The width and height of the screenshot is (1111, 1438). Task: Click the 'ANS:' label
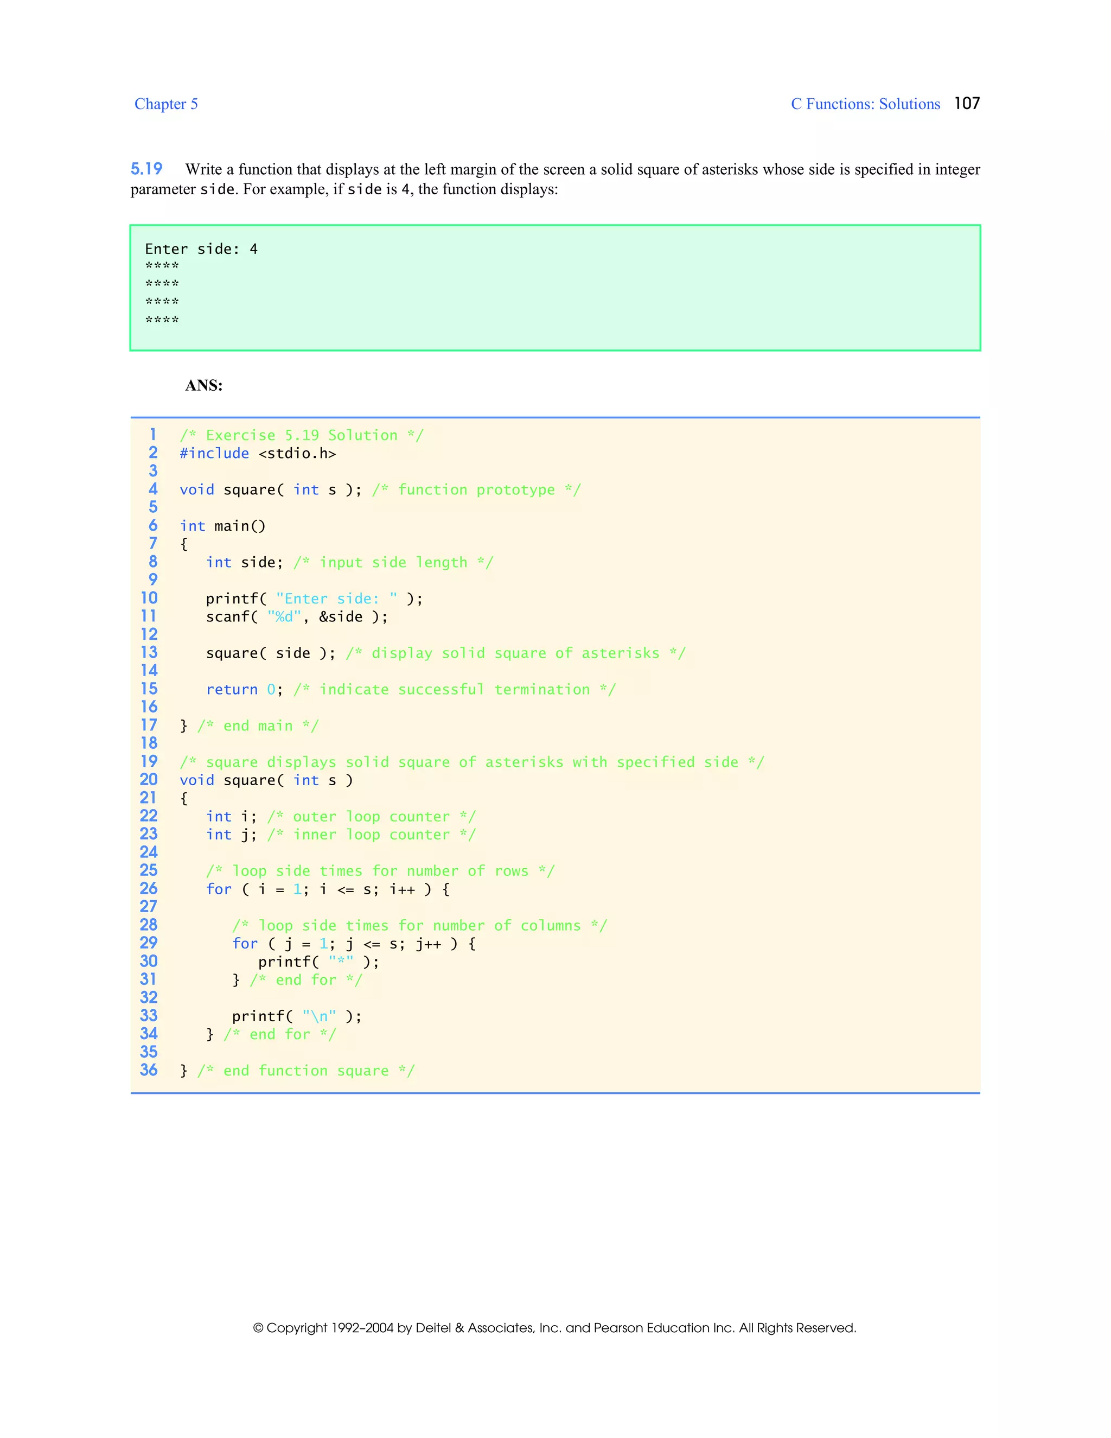point(204,385)
